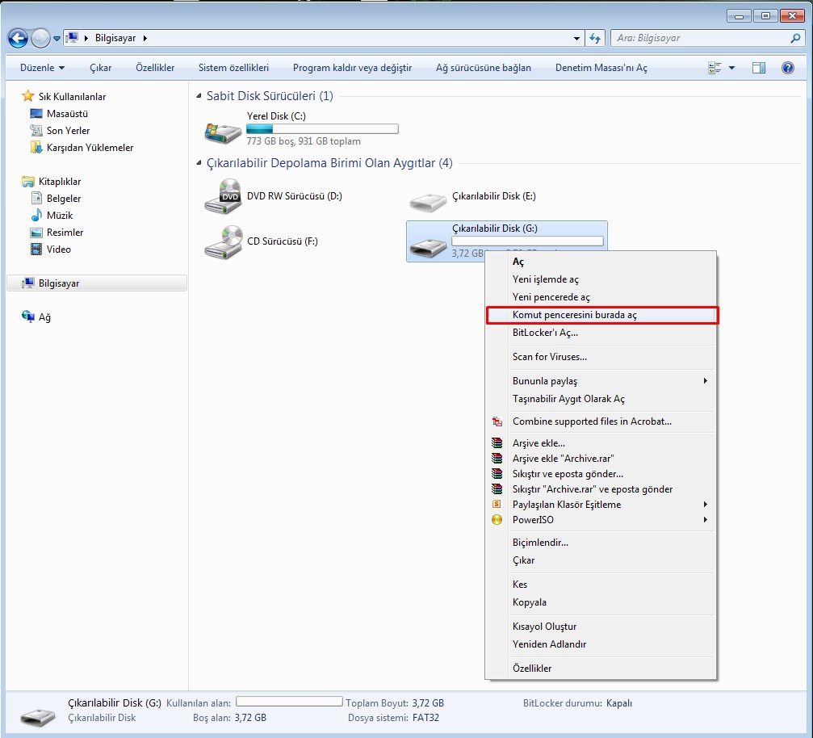Collapse the Sabit Disk Sürücüleri group
This screenshot has width=813, height=738.
(x=199, y=97)
